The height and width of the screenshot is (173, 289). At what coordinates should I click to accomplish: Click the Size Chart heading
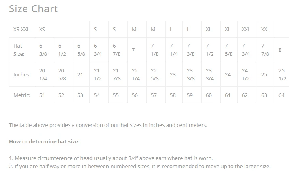click(33, 9)
